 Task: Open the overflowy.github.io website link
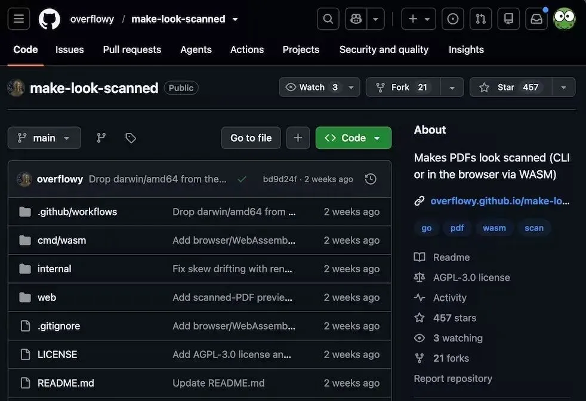(x=500, y=201)
